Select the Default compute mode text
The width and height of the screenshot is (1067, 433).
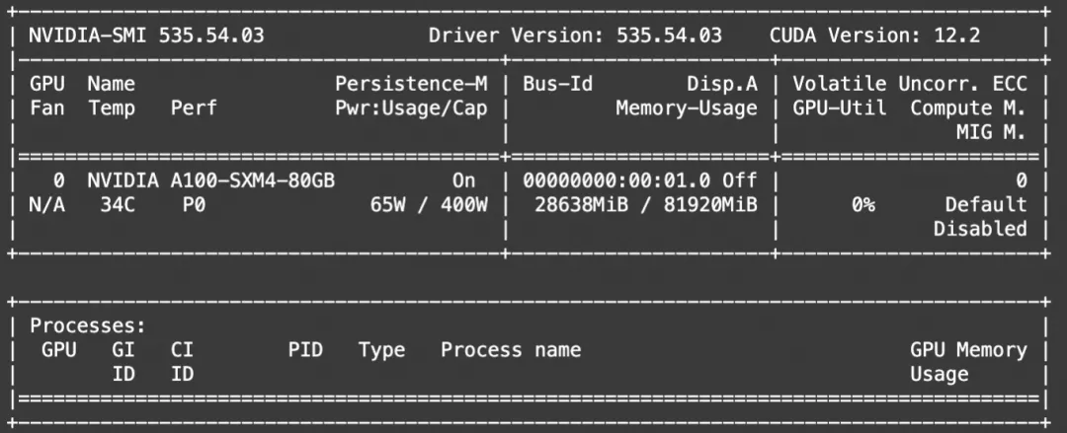(985, 204)
